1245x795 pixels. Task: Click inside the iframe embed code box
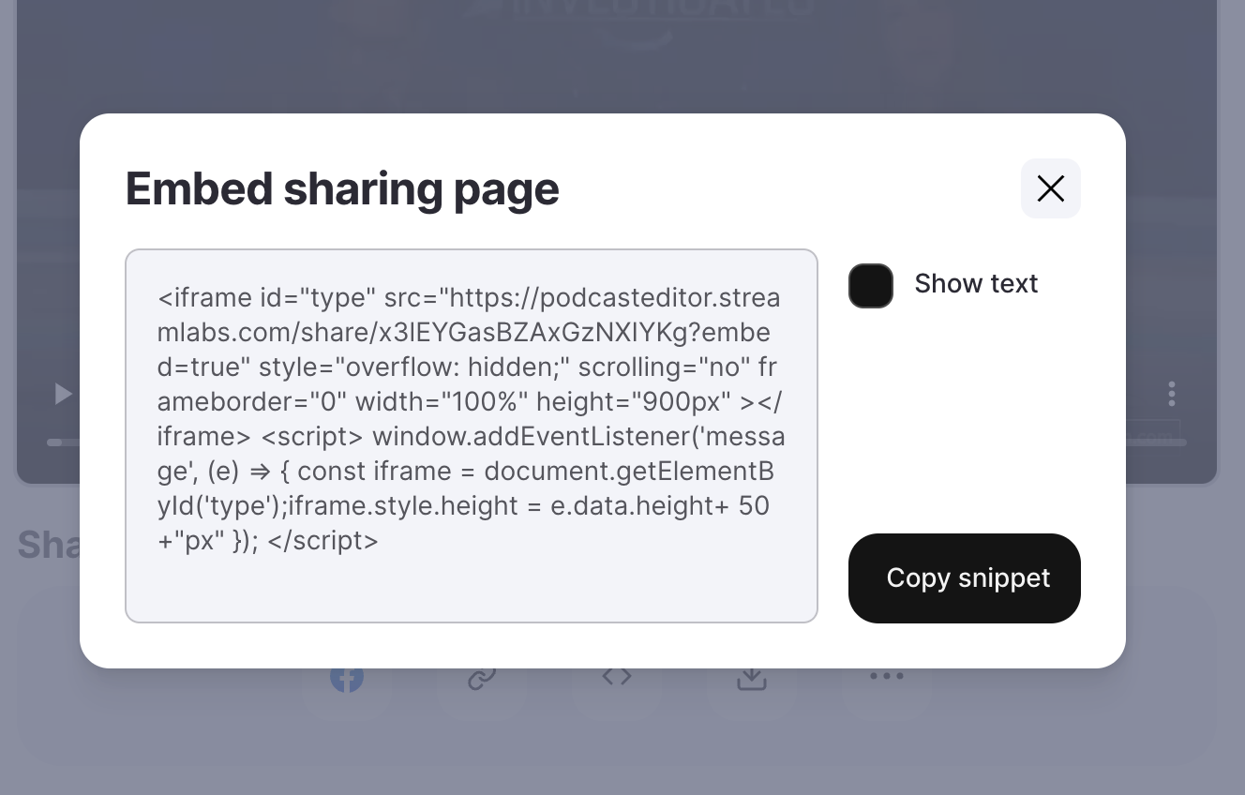[472, 436]
